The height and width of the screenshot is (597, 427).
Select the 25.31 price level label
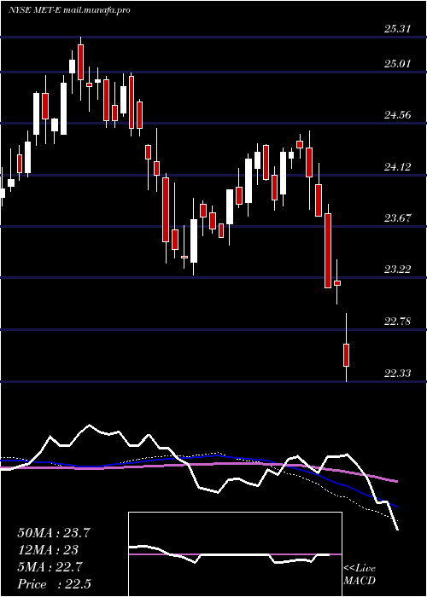pyautogui.click(x=398, y=28)
